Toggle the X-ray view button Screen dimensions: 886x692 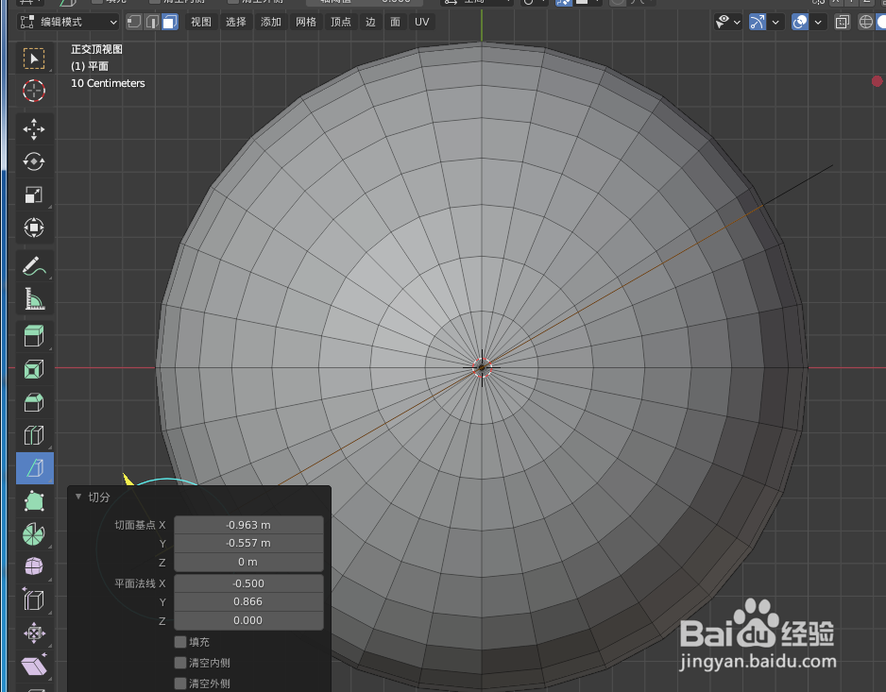tap(841, 22)
